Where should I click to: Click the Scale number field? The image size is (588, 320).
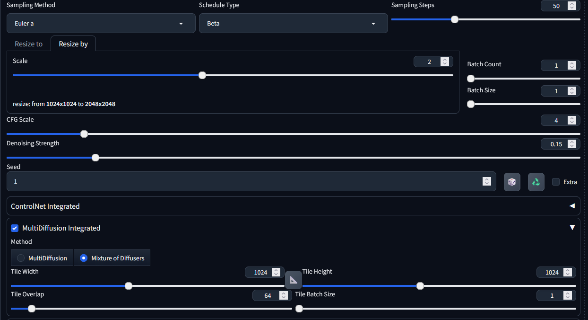pos(433,62)
